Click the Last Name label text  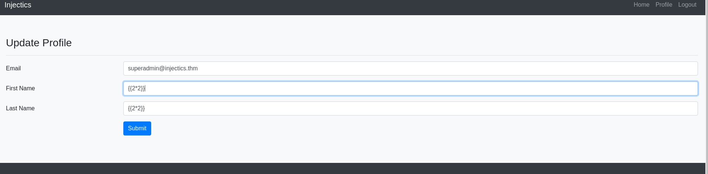20,108
